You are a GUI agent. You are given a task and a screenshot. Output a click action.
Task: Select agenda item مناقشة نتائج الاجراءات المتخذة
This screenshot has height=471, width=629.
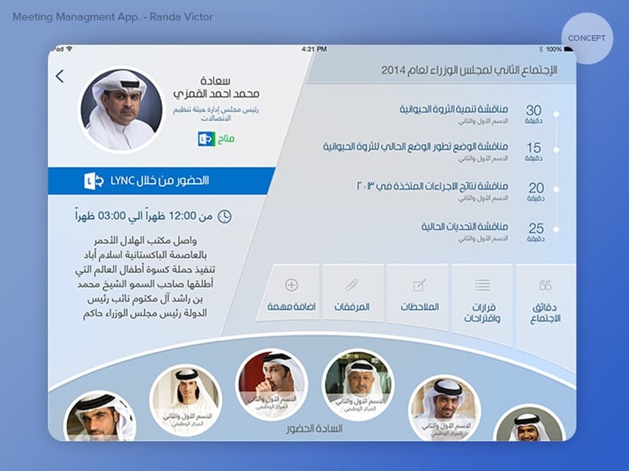tap(432, 191)
